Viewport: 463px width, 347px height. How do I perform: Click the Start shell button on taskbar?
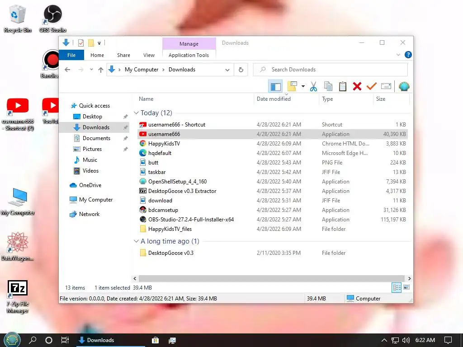[12, 340]
